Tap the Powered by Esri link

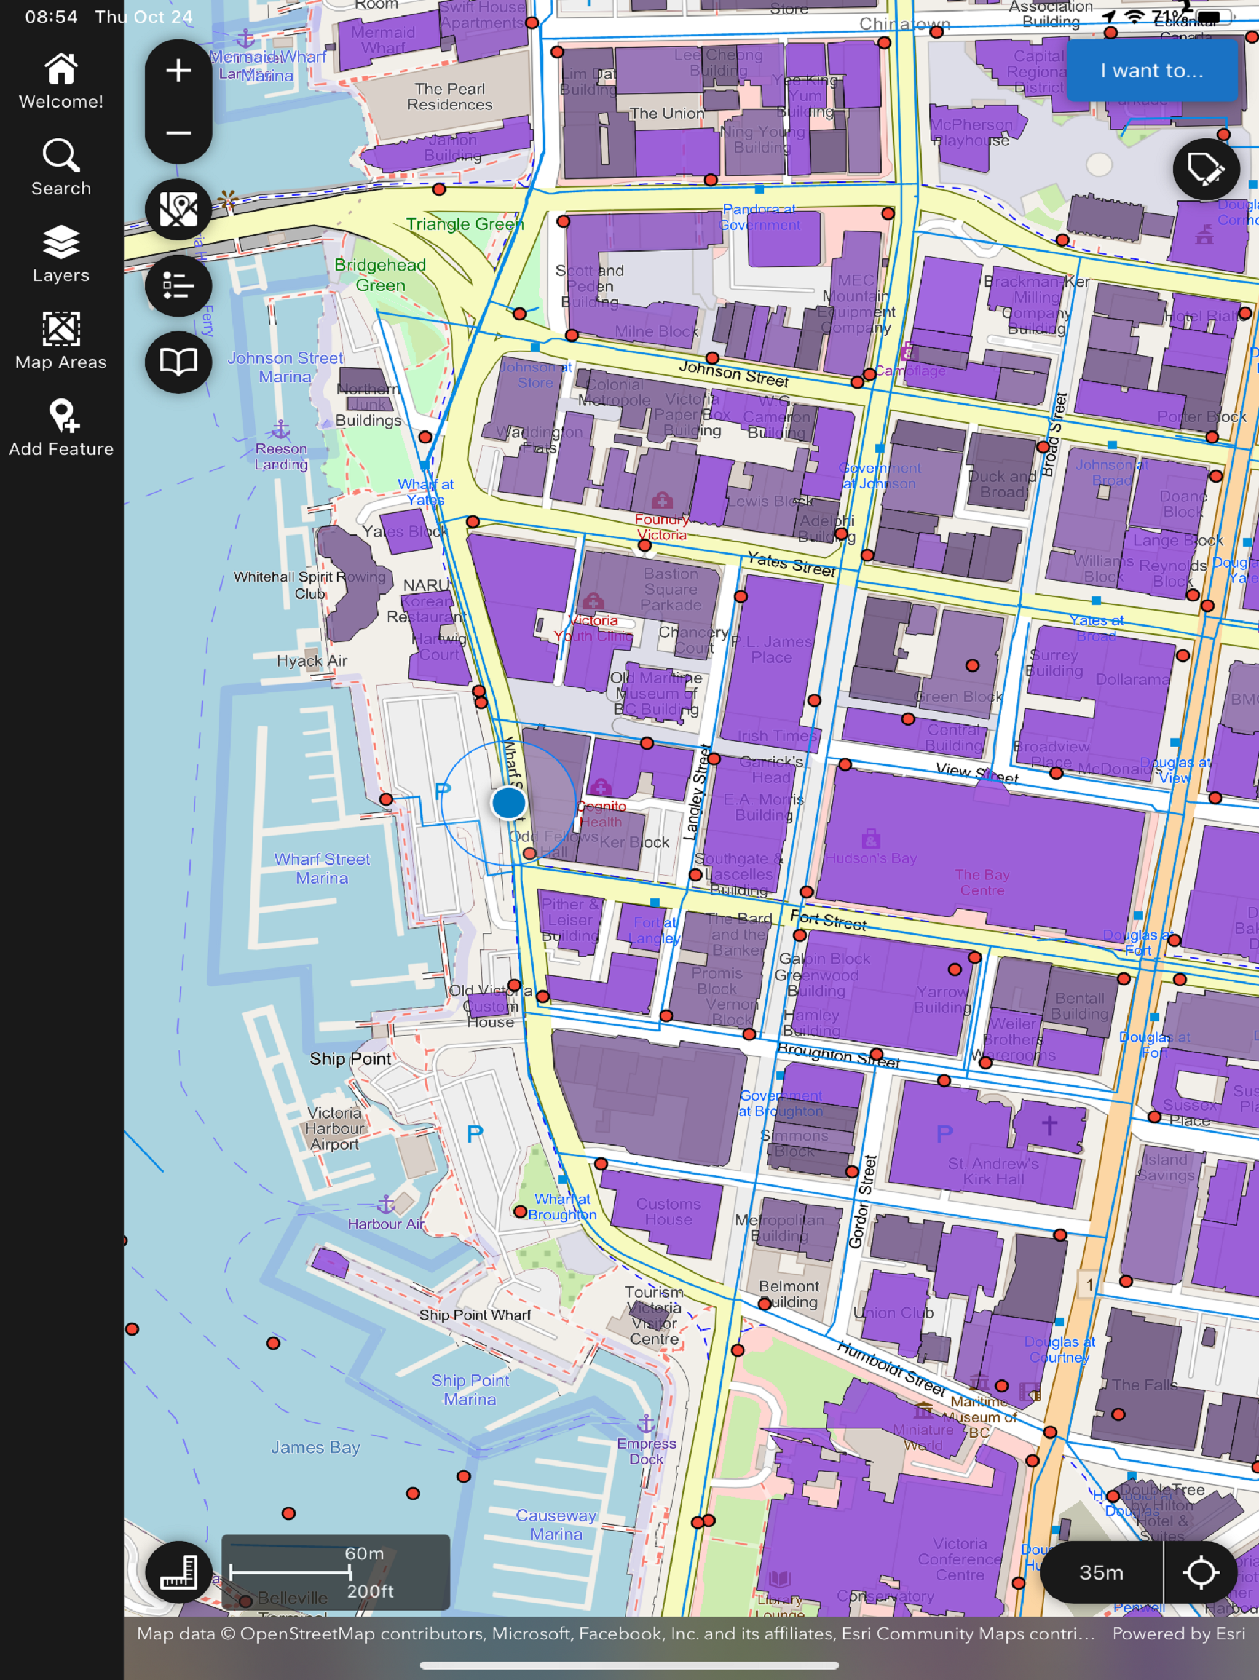[1178, 1633]
